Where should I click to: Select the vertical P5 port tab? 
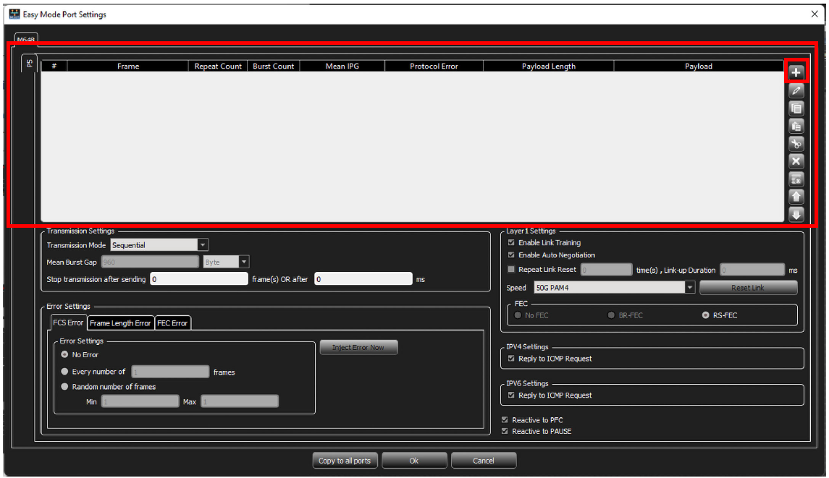coord(29,64)
